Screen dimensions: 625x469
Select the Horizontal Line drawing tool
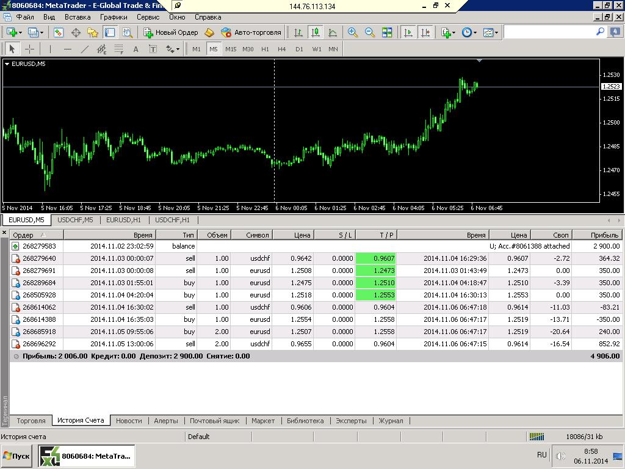point(67,49)
